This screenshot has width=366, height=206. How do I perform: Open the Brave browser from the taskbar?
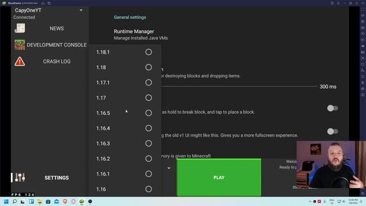65,201
